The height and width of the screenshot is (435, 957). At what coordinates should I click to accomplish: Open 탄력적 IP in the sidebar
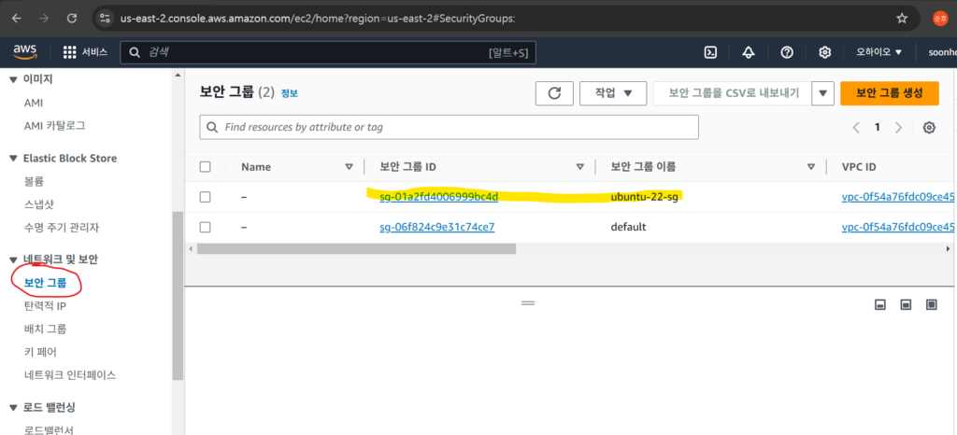coord(45,306)
